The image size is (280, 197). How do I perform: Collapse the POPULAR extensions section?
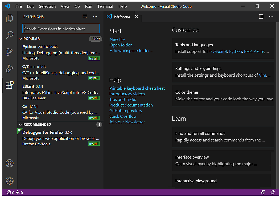point(20,39)
